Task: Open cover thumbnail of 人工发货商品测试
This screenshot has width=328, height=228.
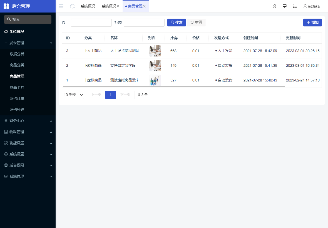Action: [x=155, y=51]
